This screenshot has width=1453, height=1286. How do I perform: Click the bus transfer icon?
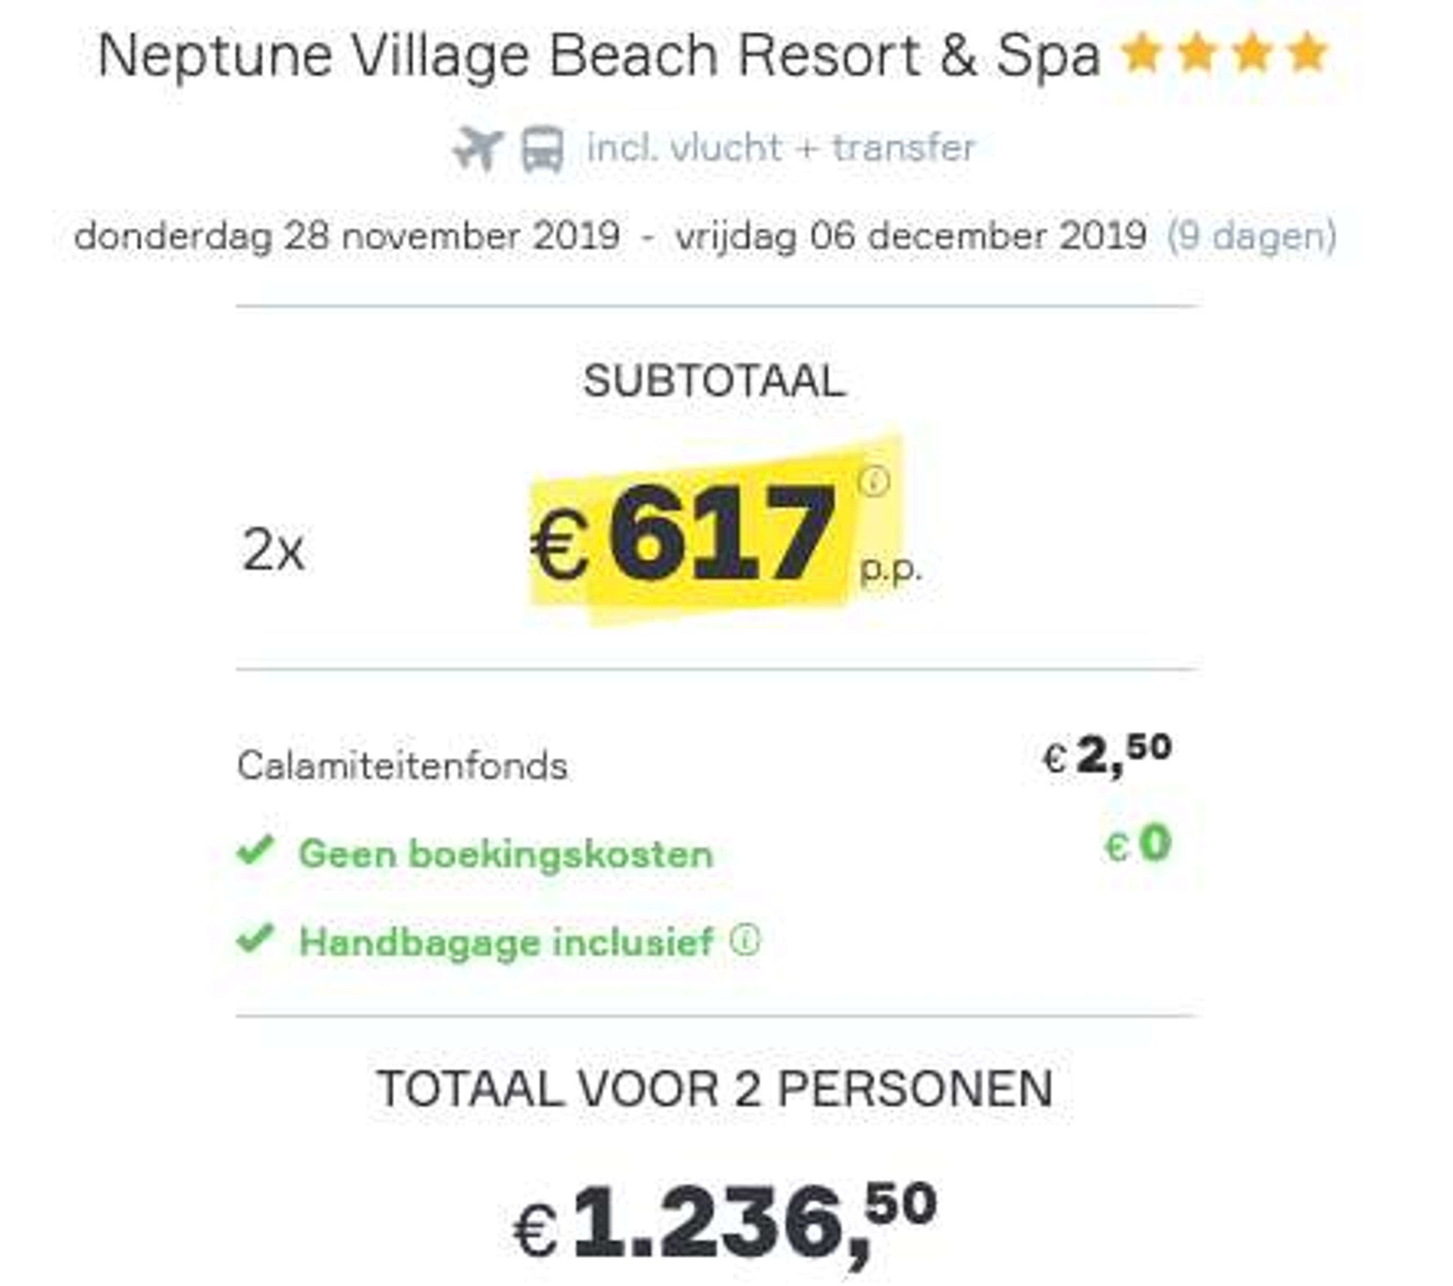click(x=543, y=150)
